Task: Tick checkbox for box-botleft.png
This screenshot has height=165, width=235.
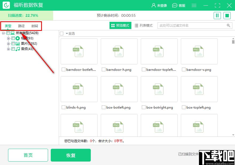Action: [104, 107]
